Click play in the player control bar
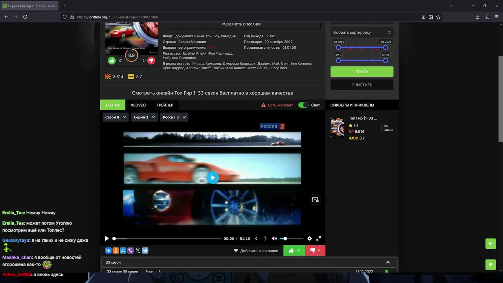The width and height of the screenshot is (503, 283). coord(106,239)
